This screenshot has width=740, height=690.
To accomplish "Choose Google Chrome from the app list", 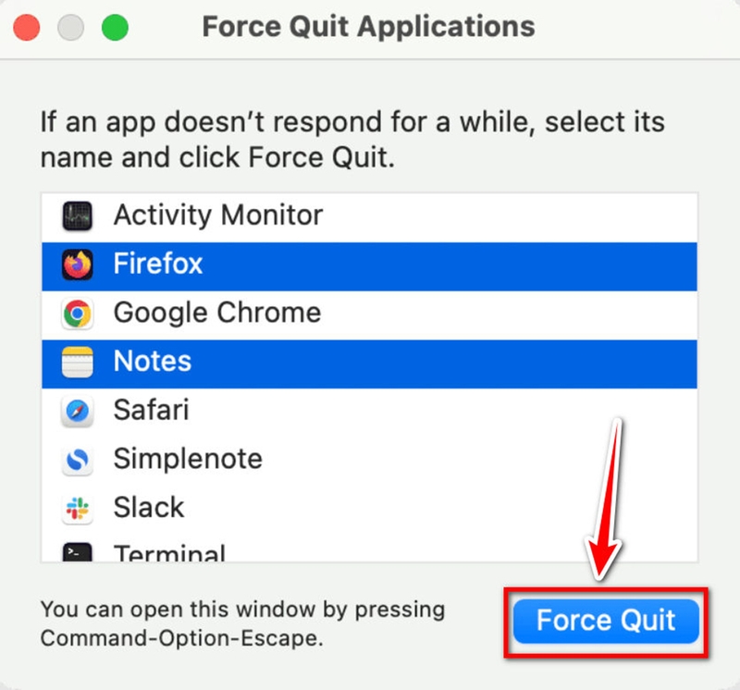I will (216, 313).
